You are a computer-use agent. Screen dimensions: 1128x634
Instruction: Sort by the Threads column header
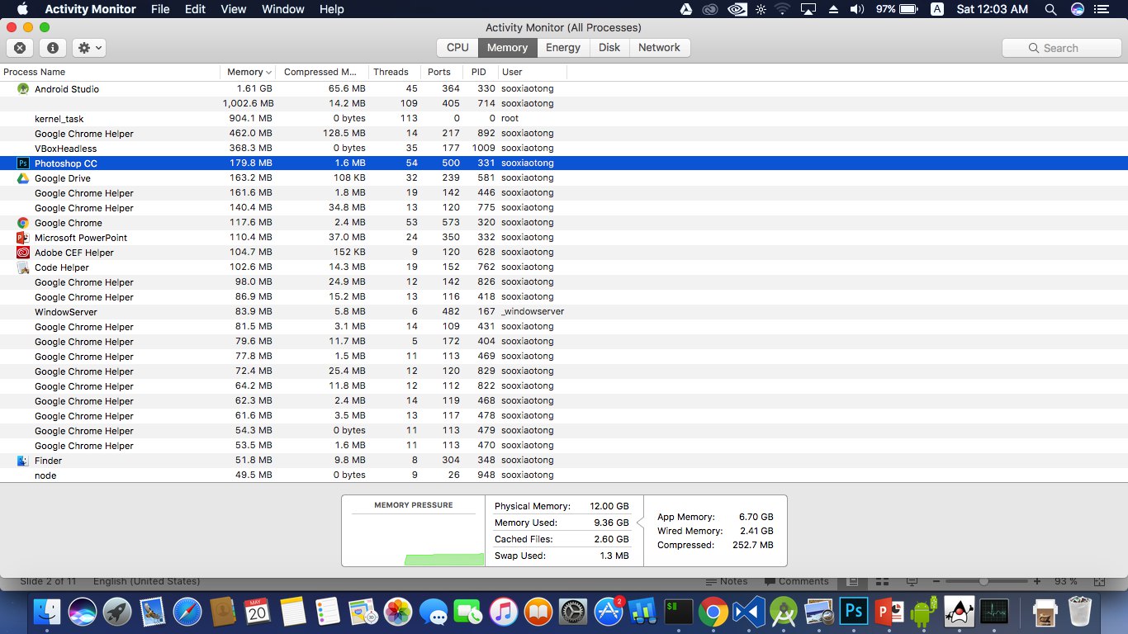393,72
